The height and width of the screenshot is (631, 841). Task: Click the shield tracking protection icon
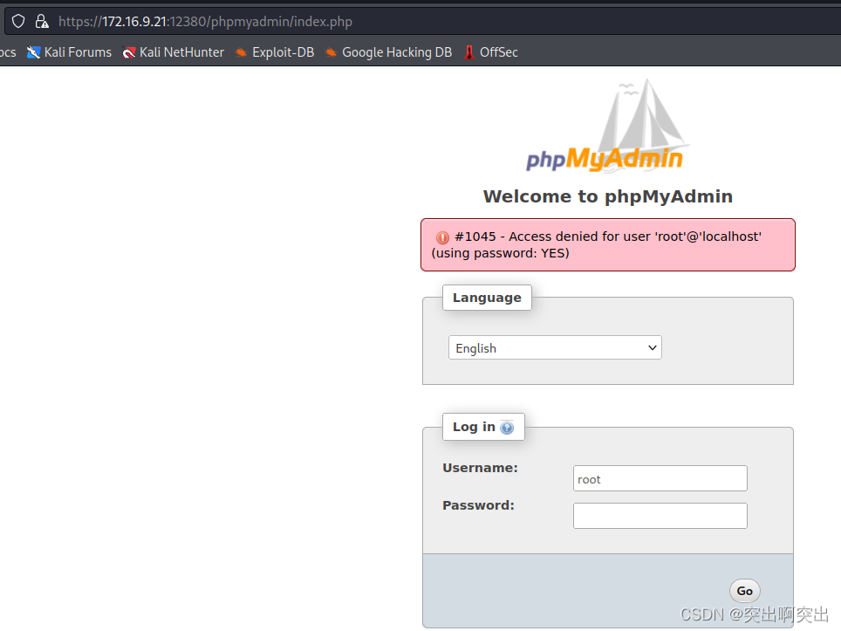[18, 22]
